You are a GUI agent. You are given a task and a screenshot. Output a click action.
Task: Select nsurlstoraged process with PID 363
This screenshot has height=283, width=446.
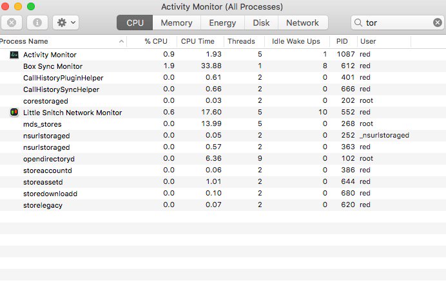click(x=46, y=147)
